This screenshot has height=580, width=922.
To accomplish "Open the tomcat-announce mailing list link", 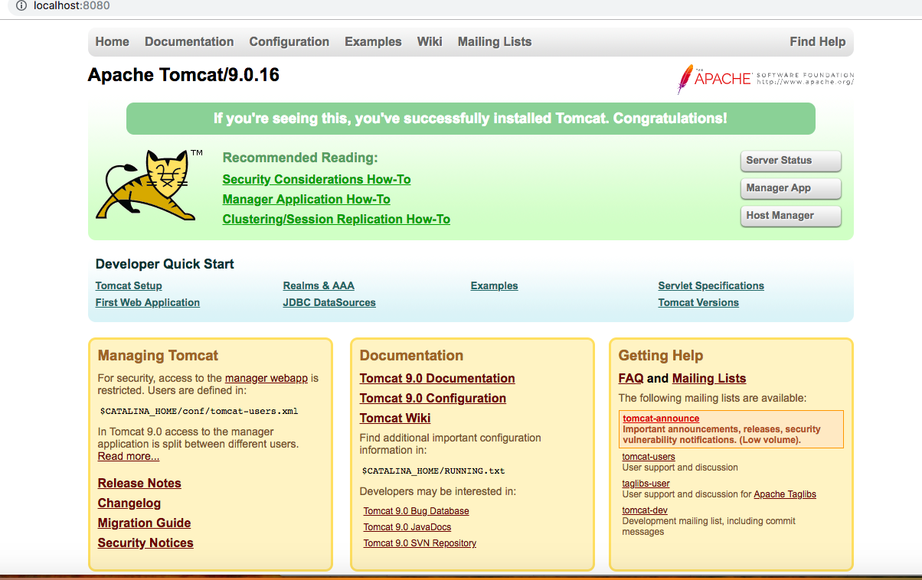I will (661, 419).
